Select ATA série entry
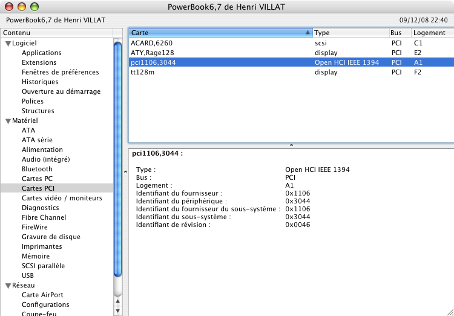The height and width of the screenshot is (316, 454). click(37, 140)
